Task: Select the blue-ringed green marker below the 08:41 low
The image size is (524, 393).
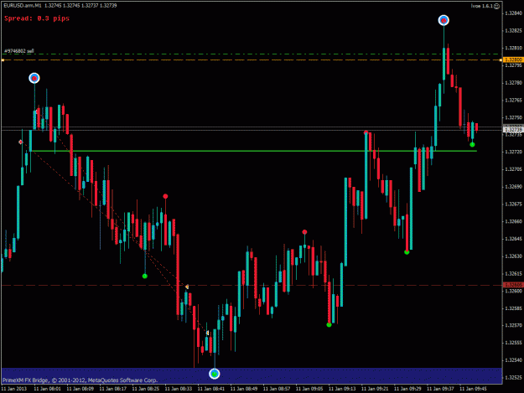Action: pyautogui.click(x=215, y=374)
